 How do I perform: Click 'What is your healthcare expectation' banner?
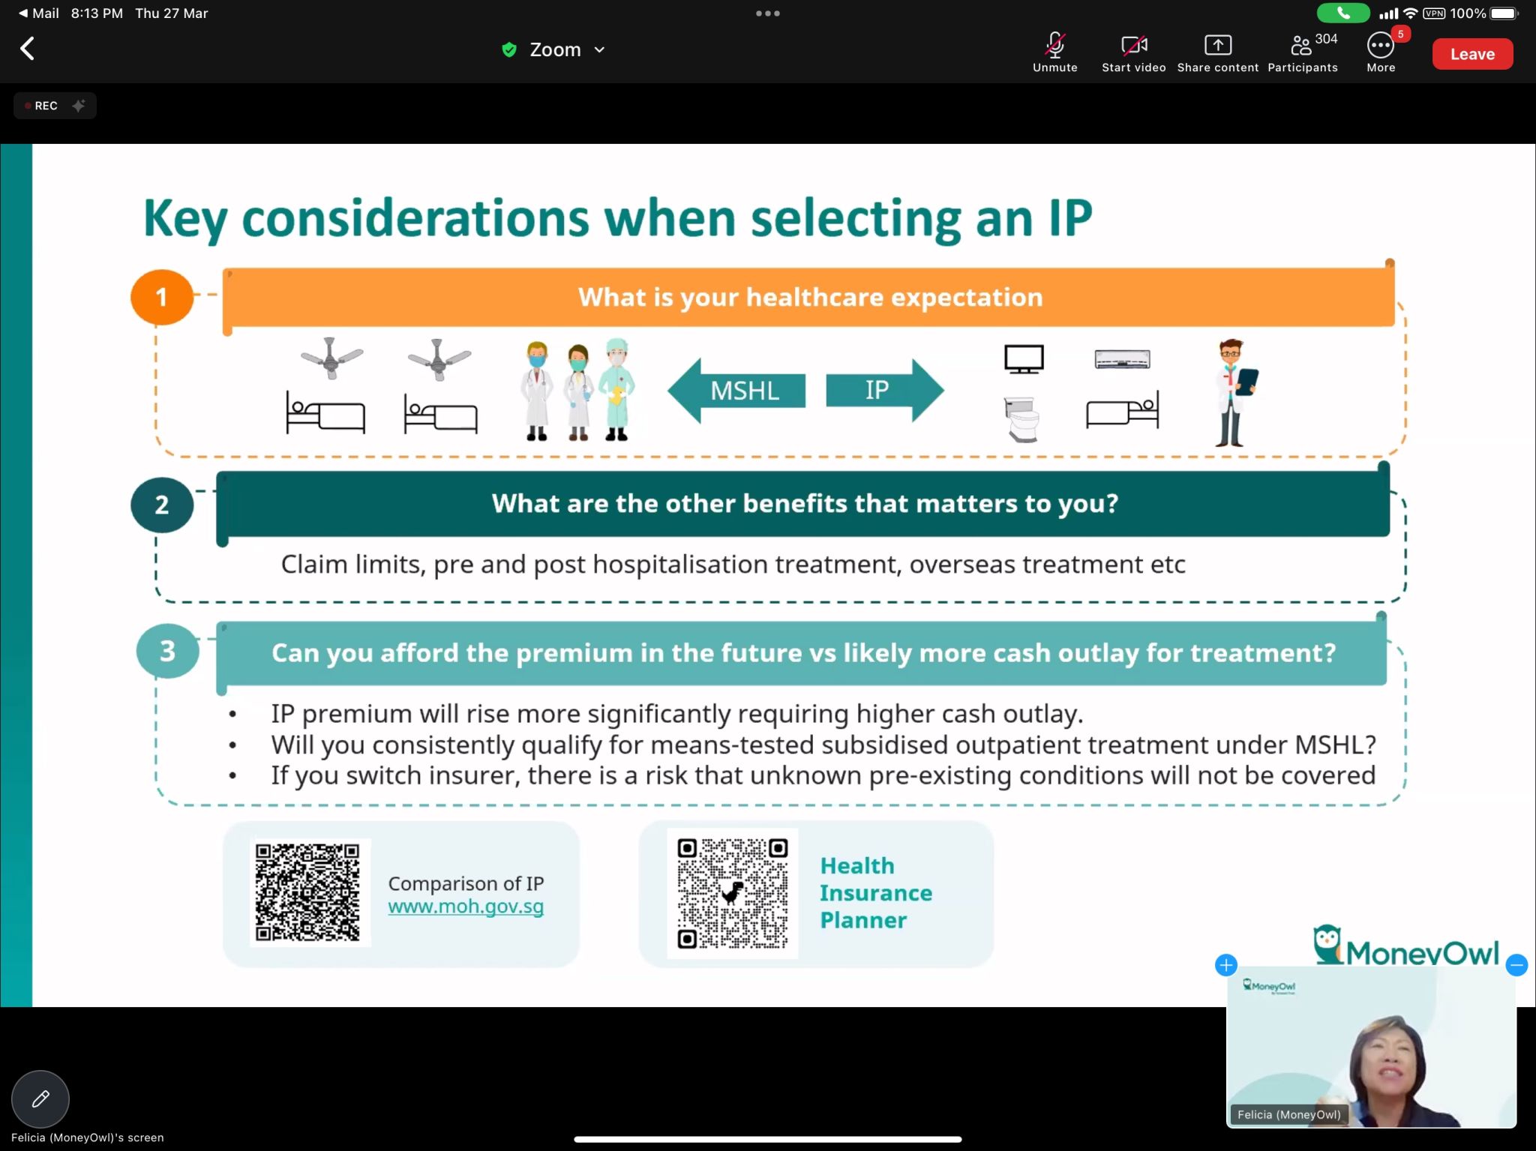point(810,297)
